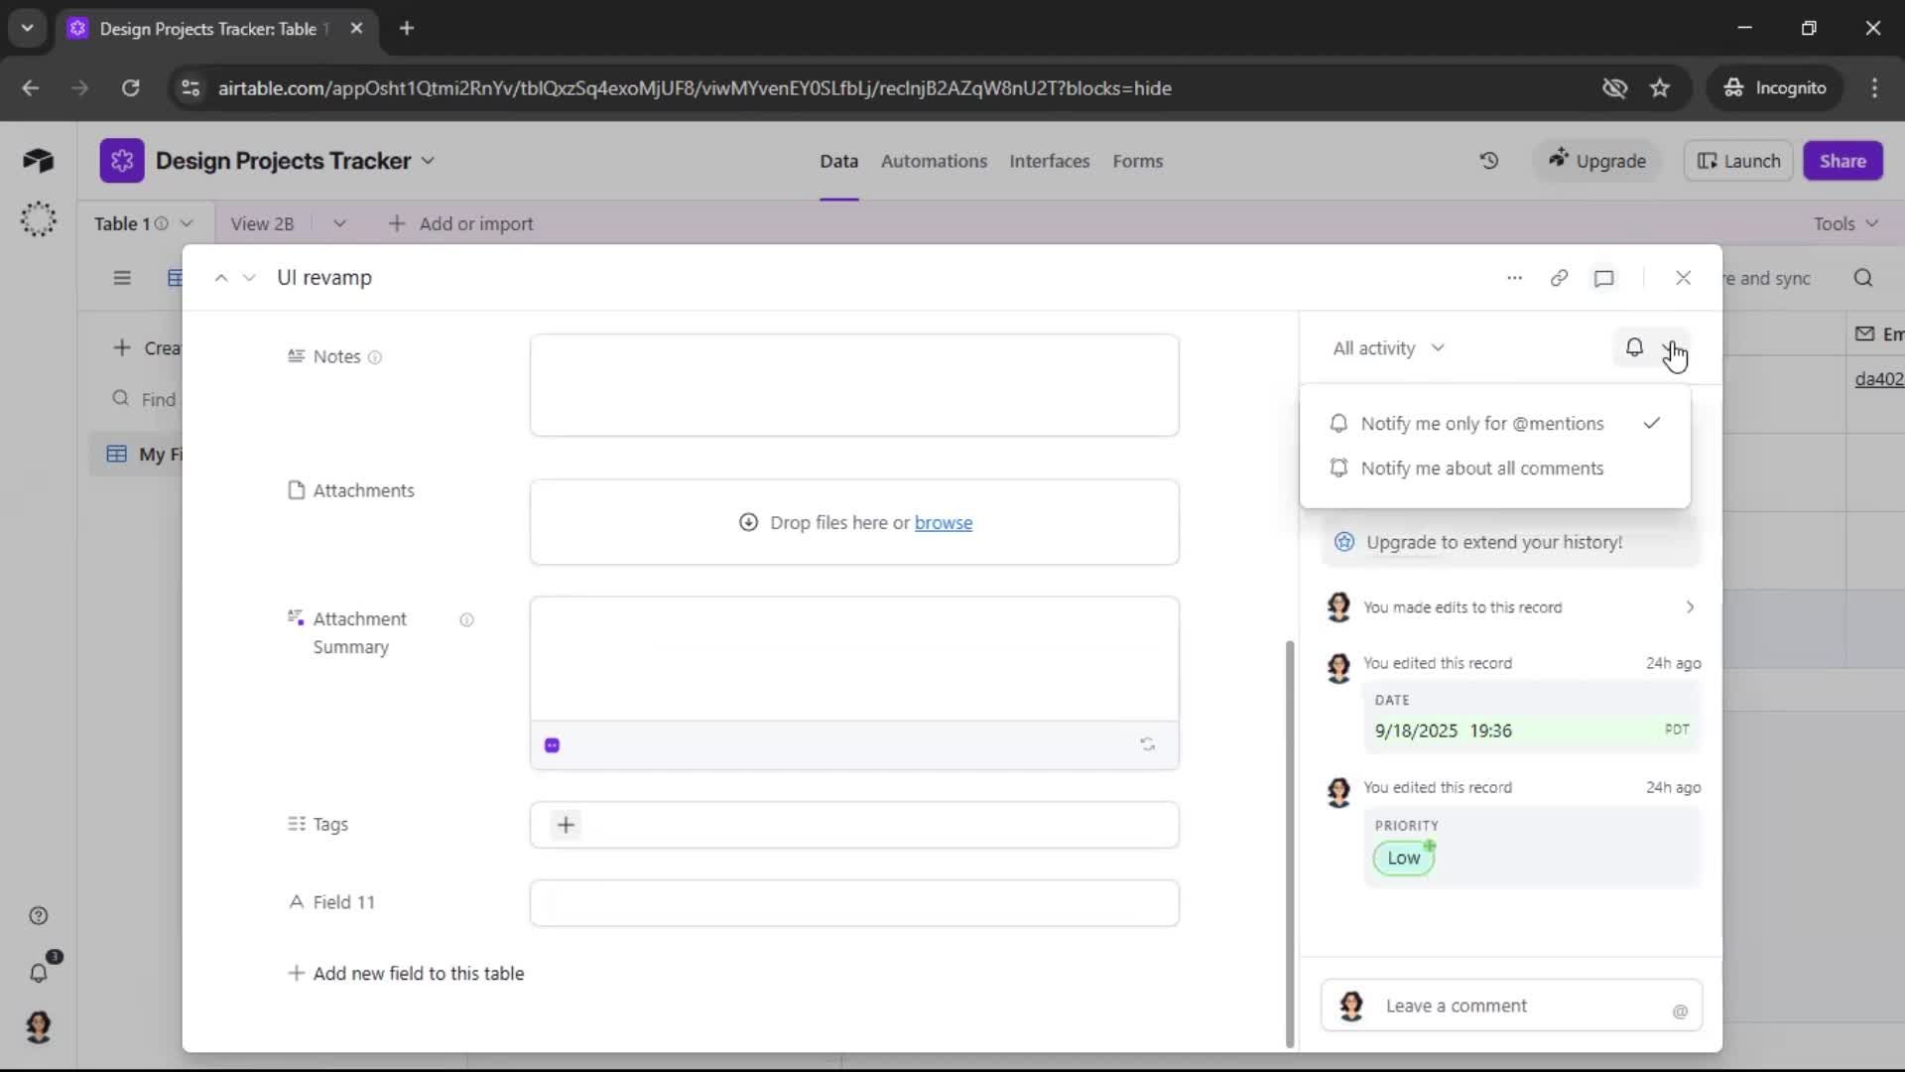View site information icon in address bar
This screenshot has width=1905, height=1072.
click(190, 88)
